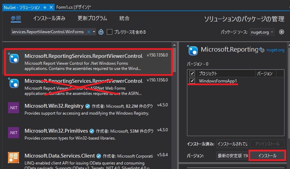Select Microsoft.Win32.Registry .NET icon
The height and width of the screenshot is (169, 290).
point(13,108)
